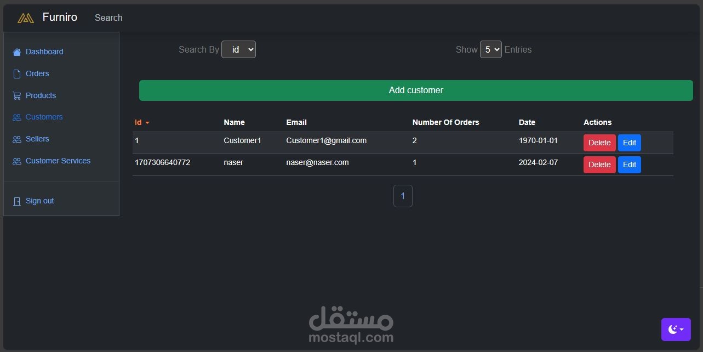Edit the Customer1 row
The image size is (703, 352).
[x=630, y=143]
